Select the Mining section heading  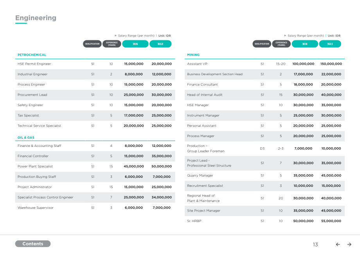(x=193, y=55)
